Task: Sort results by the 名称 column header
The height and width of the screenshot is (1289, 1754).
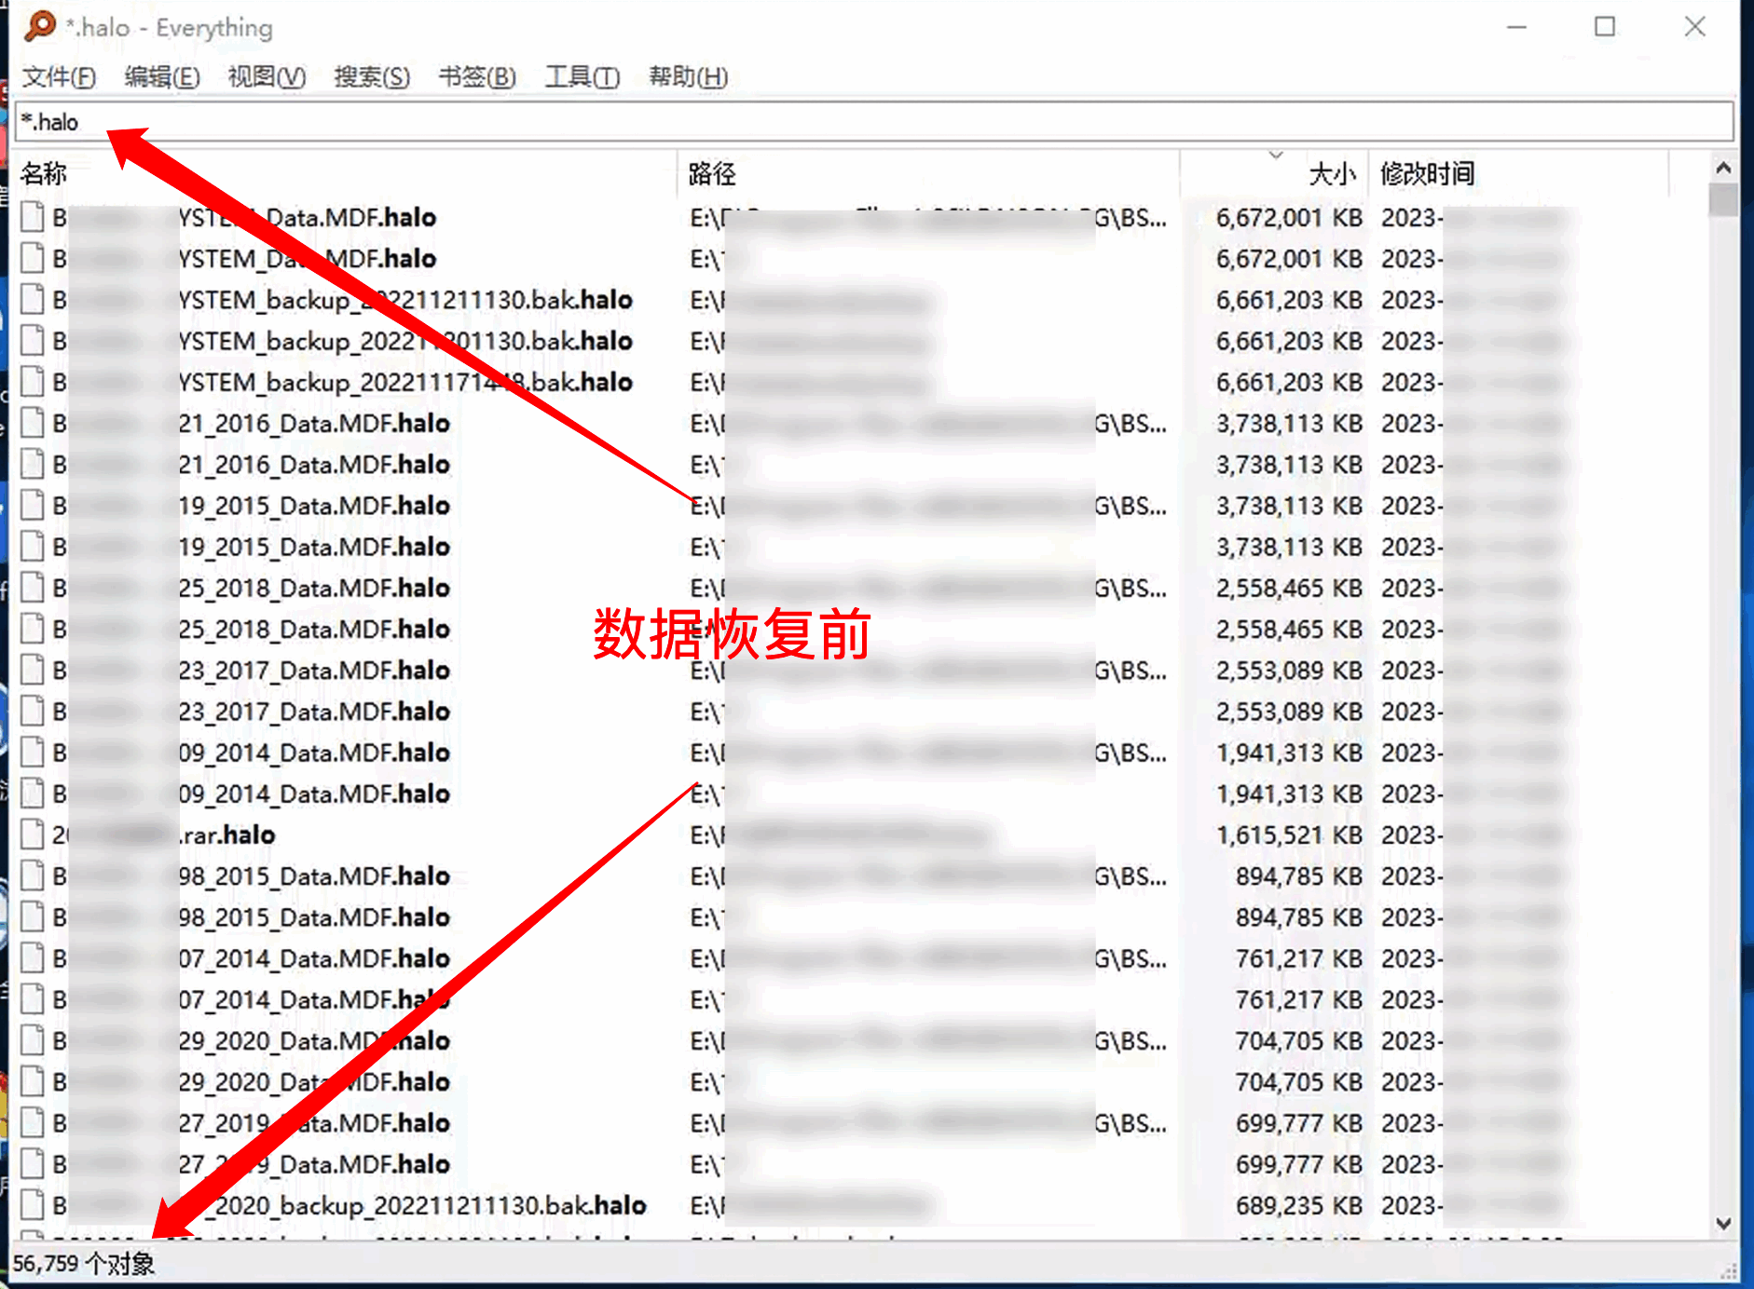Action: pos(345,173)
